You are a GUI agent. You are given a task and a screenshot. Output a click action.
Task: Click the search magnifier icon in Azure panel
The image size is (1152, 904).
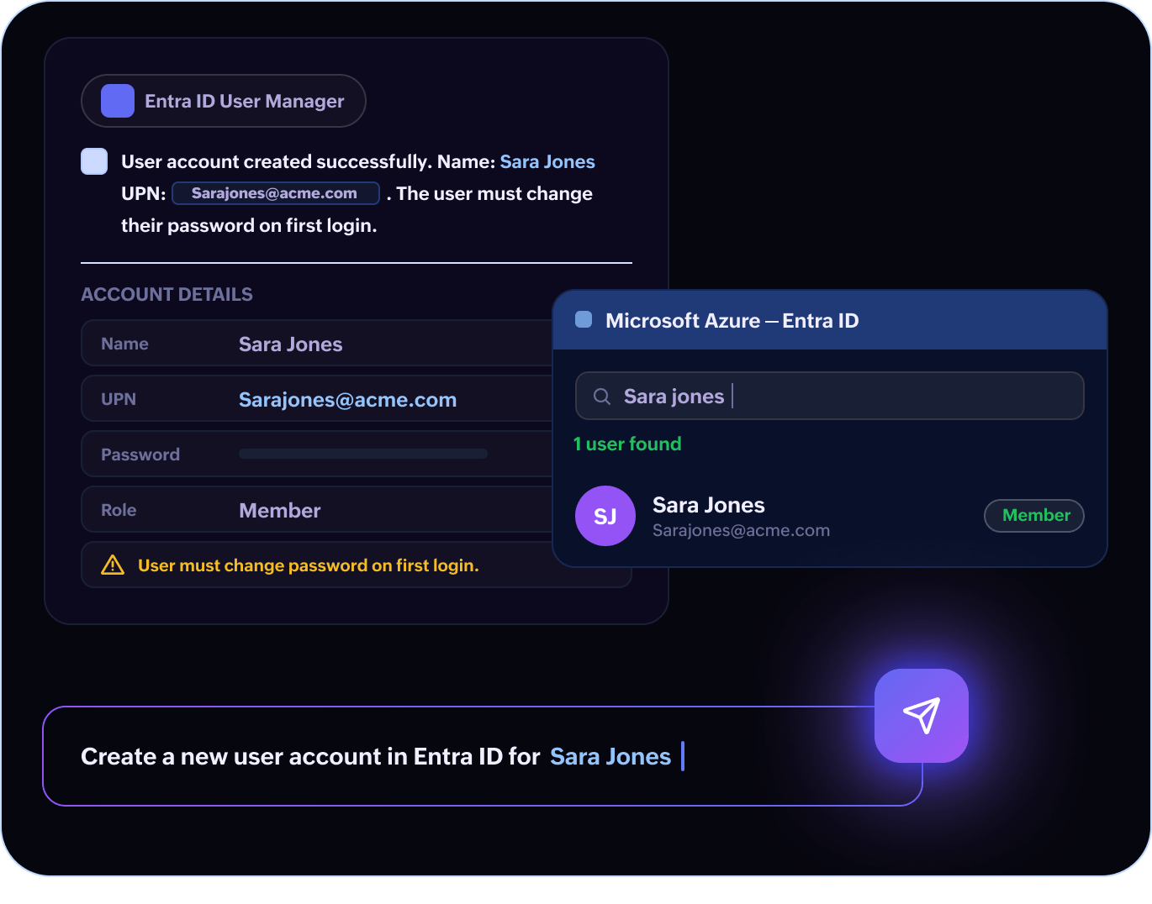pyautogui.click(x=602, y=397)
